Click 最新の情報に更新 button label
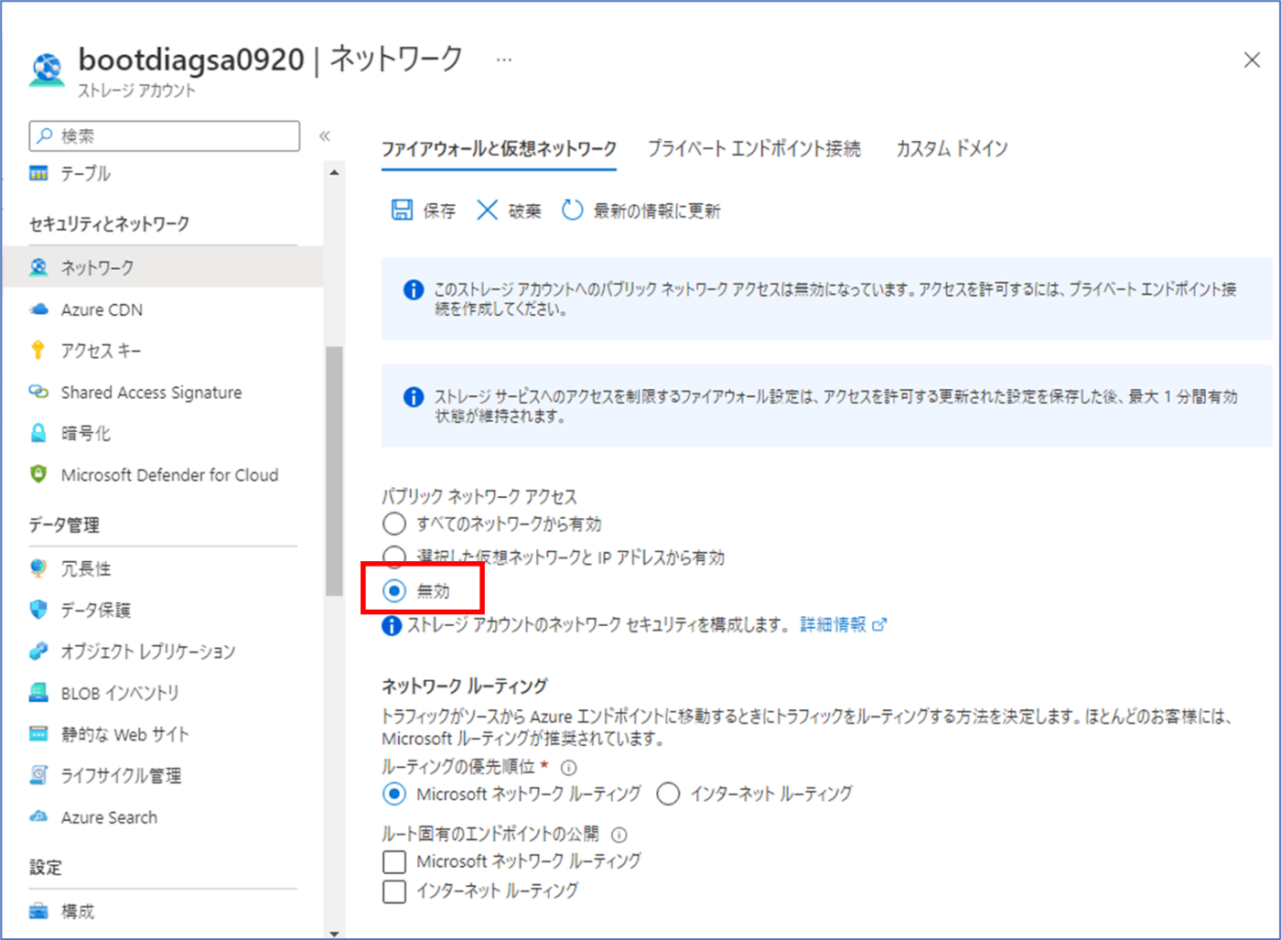 pyautogui.click(x=657, y=211)
